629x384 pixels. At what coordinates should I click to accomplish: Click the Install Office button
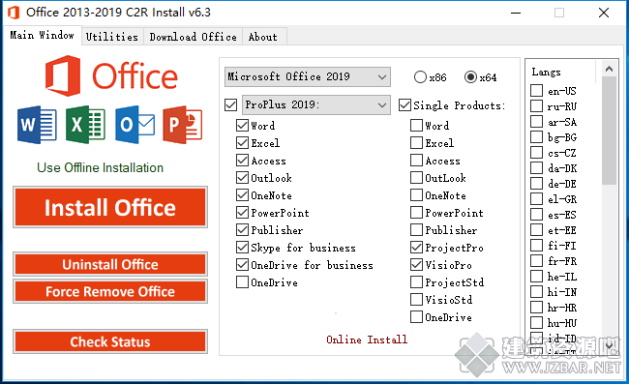coord(110,207)
